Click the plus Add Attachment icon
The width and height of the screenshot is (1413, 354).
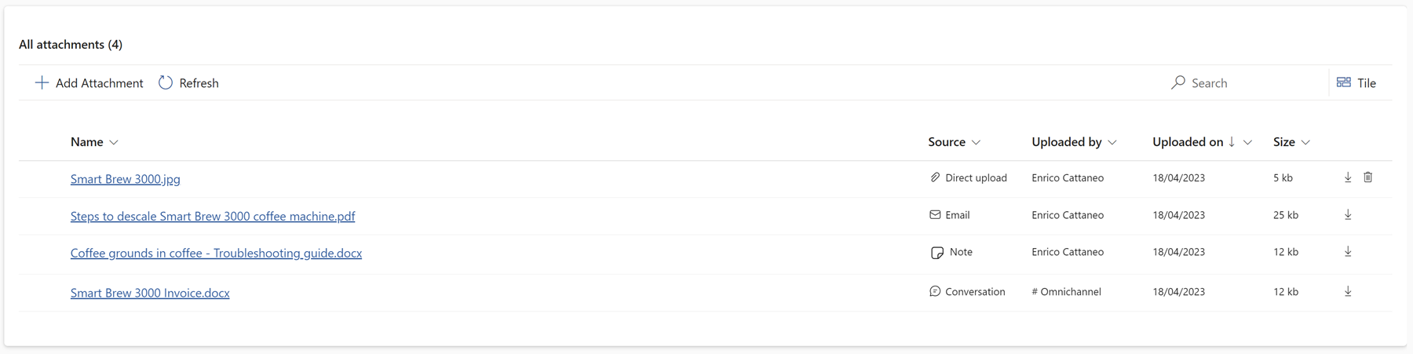pos(42,82)
